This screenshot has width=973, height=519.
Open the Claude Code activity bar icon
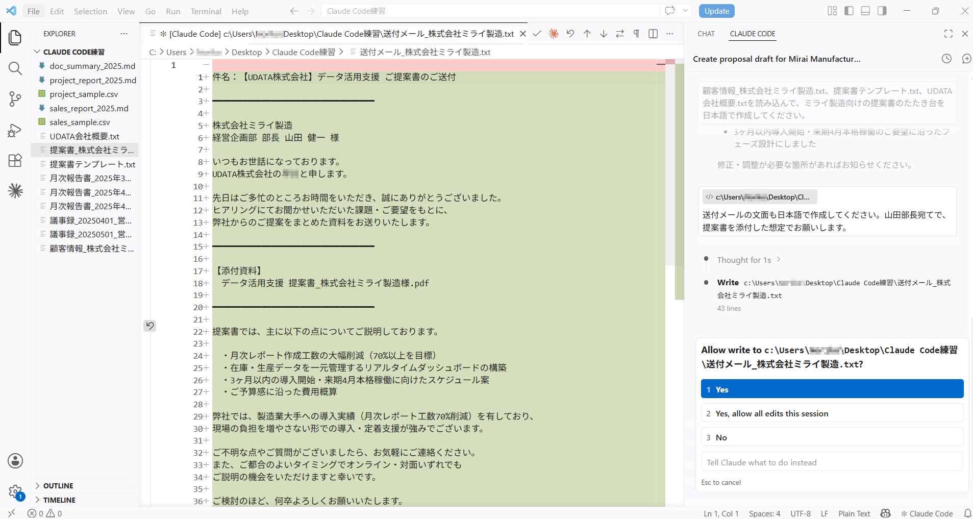(15, 191)
